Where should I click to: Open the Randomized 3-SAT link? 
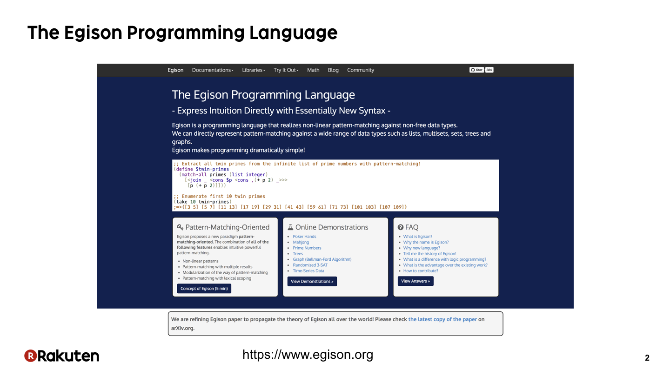(x=310, y=265)
